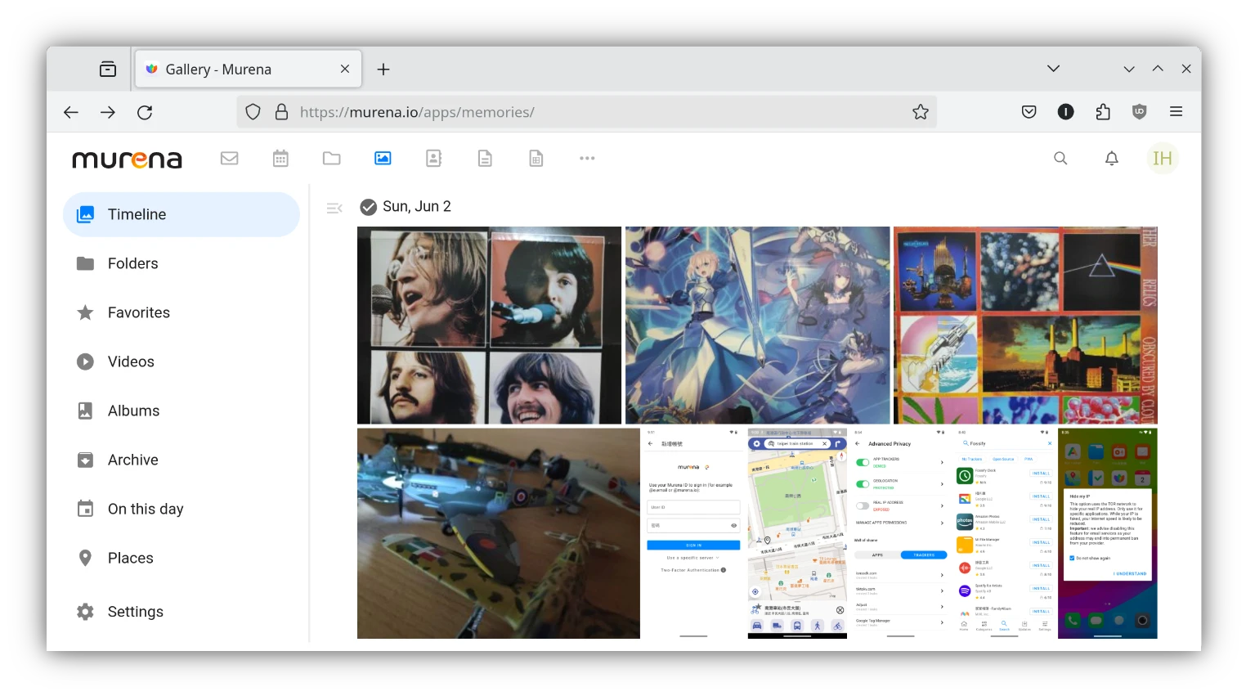Bookmark this page with star icon
Image resolution: width=1246 pixels, height=696 pixels.
pos(920,112)
